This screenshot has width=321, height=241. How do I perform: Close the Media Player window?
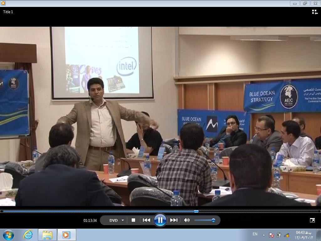click(x=315, y=3)
